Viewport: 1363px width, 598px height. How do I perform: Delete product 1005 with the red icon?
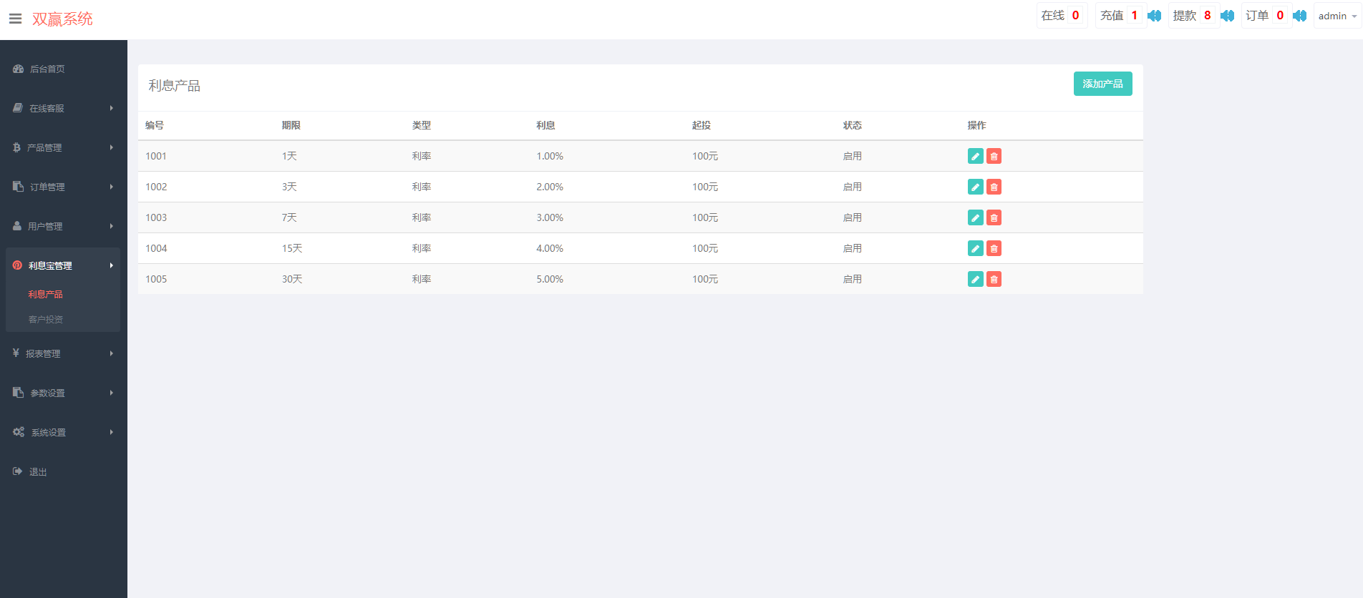pos(994,280)
